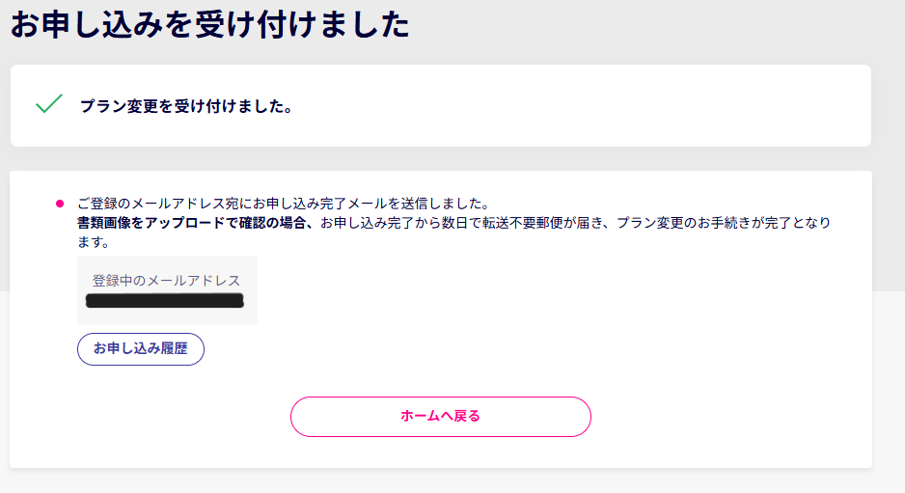
Task: Select the blacked-out registered email address
Action: tap(164, 302)
